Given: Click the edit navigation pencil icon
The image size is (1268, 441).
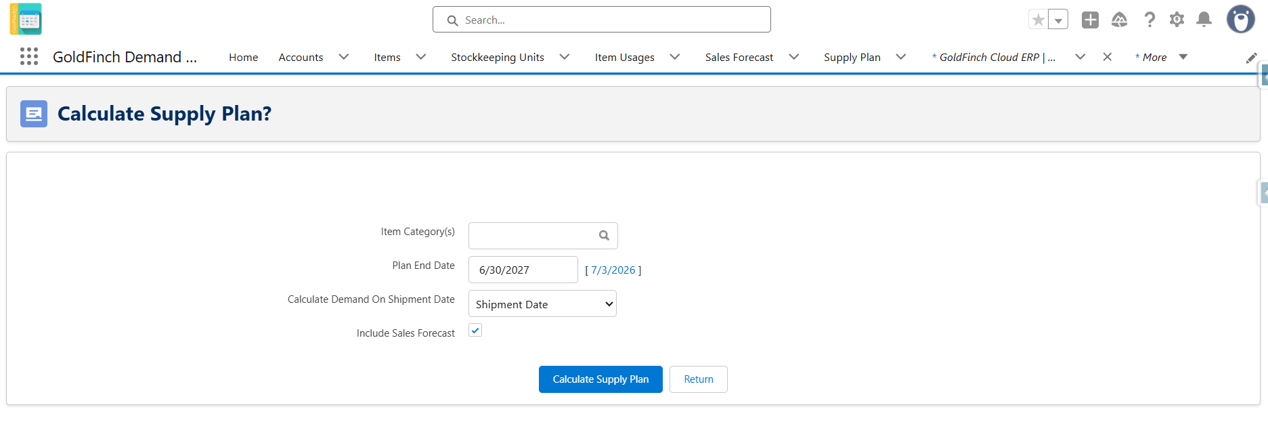Looking at the screenshot, I should 1252,58.
